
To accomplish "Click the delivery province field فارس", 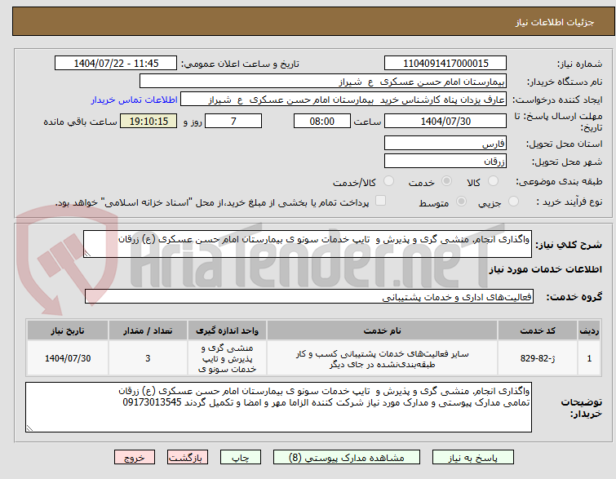I will [445, 144].
